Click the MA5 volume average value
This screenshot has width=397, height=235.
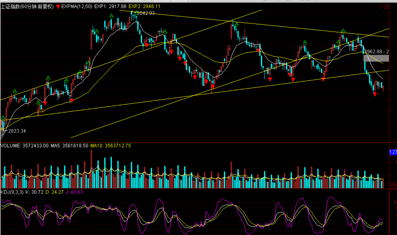click(x=69, y=146)
